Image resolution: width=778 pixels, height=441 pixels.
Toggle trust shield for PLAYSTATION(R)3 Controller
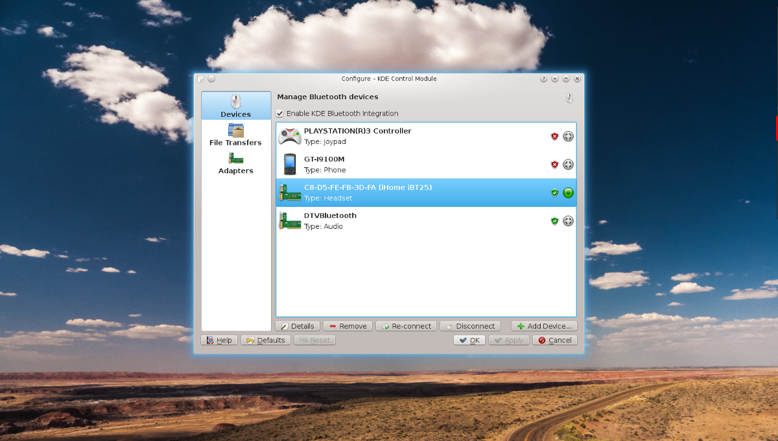click(x=554, y=136)
